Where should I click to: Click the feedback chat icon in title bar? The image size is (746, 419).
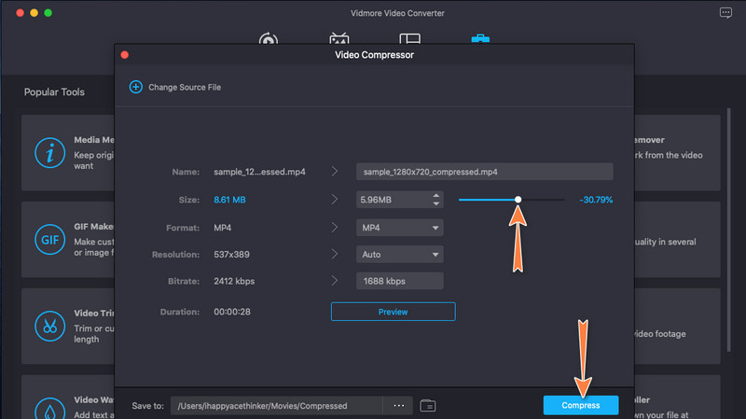pyautogui.click(x=726, y=14)
